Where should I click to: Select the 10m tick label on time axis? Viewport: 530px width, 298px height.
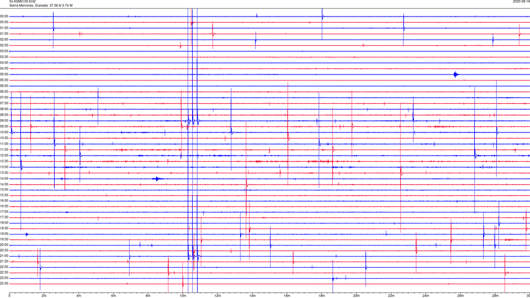point(183,296)
